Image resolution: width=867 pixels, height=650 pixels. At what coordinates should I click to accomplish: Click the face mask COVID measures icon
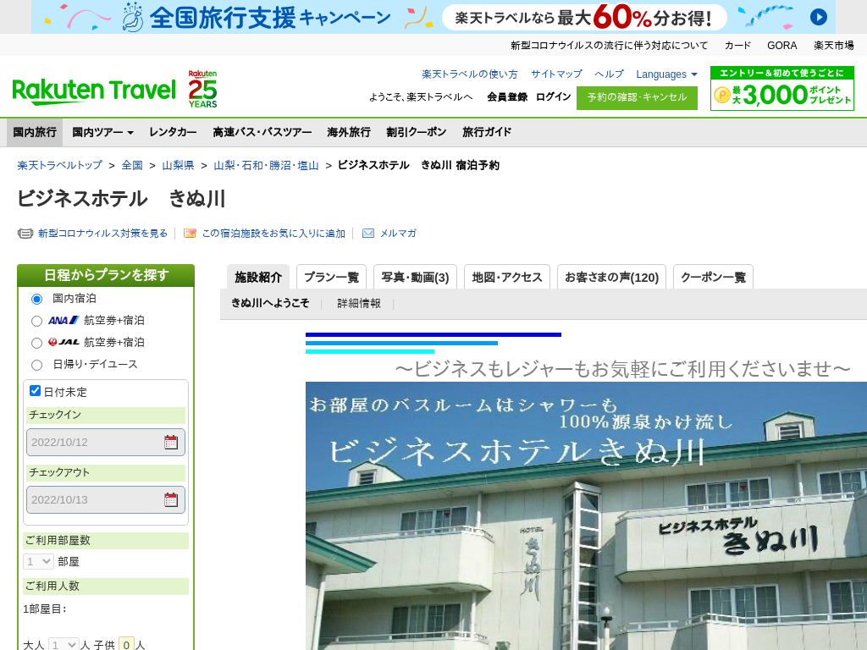(x=25, y=234)
